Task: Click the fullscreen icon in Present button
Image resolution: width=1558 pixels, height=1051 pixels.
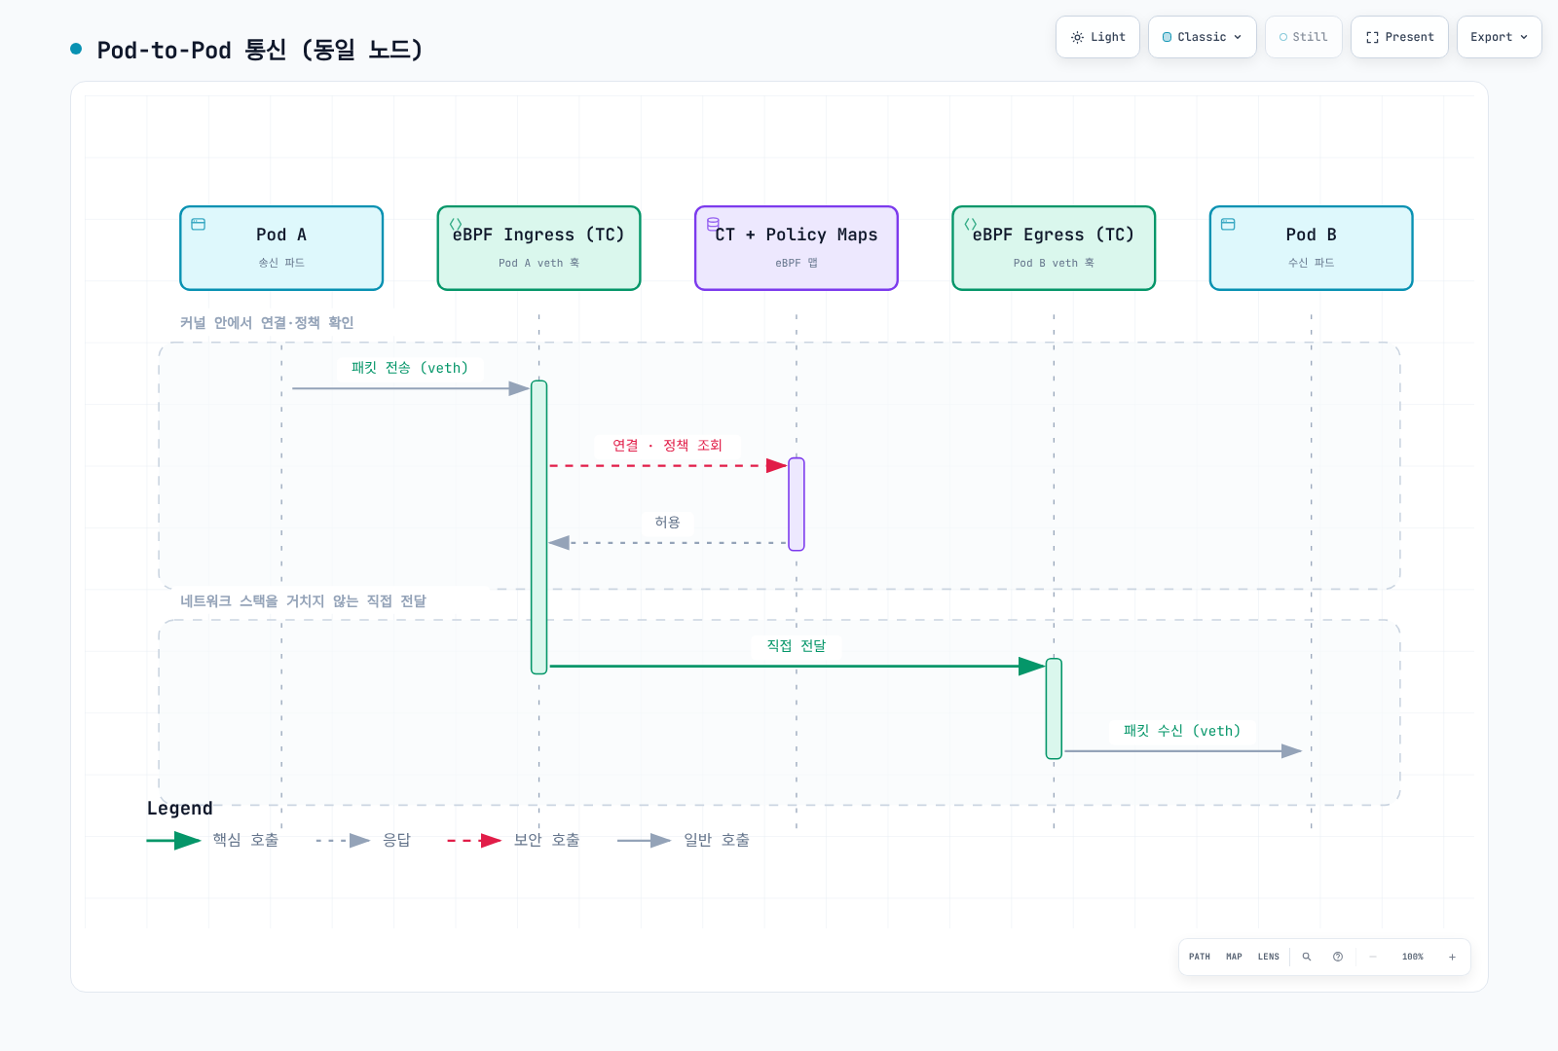Action: click(x=1372, y=37)
